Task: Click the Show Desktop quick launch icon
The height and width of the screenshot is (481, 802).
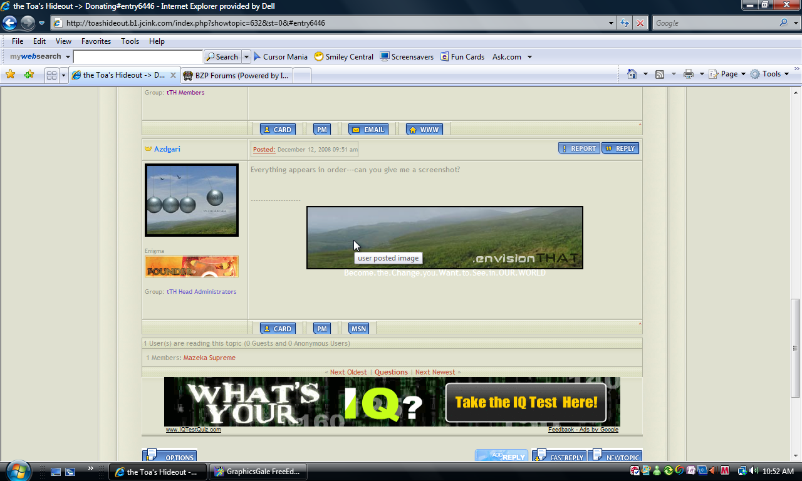Action: click(x=56, y=472)
